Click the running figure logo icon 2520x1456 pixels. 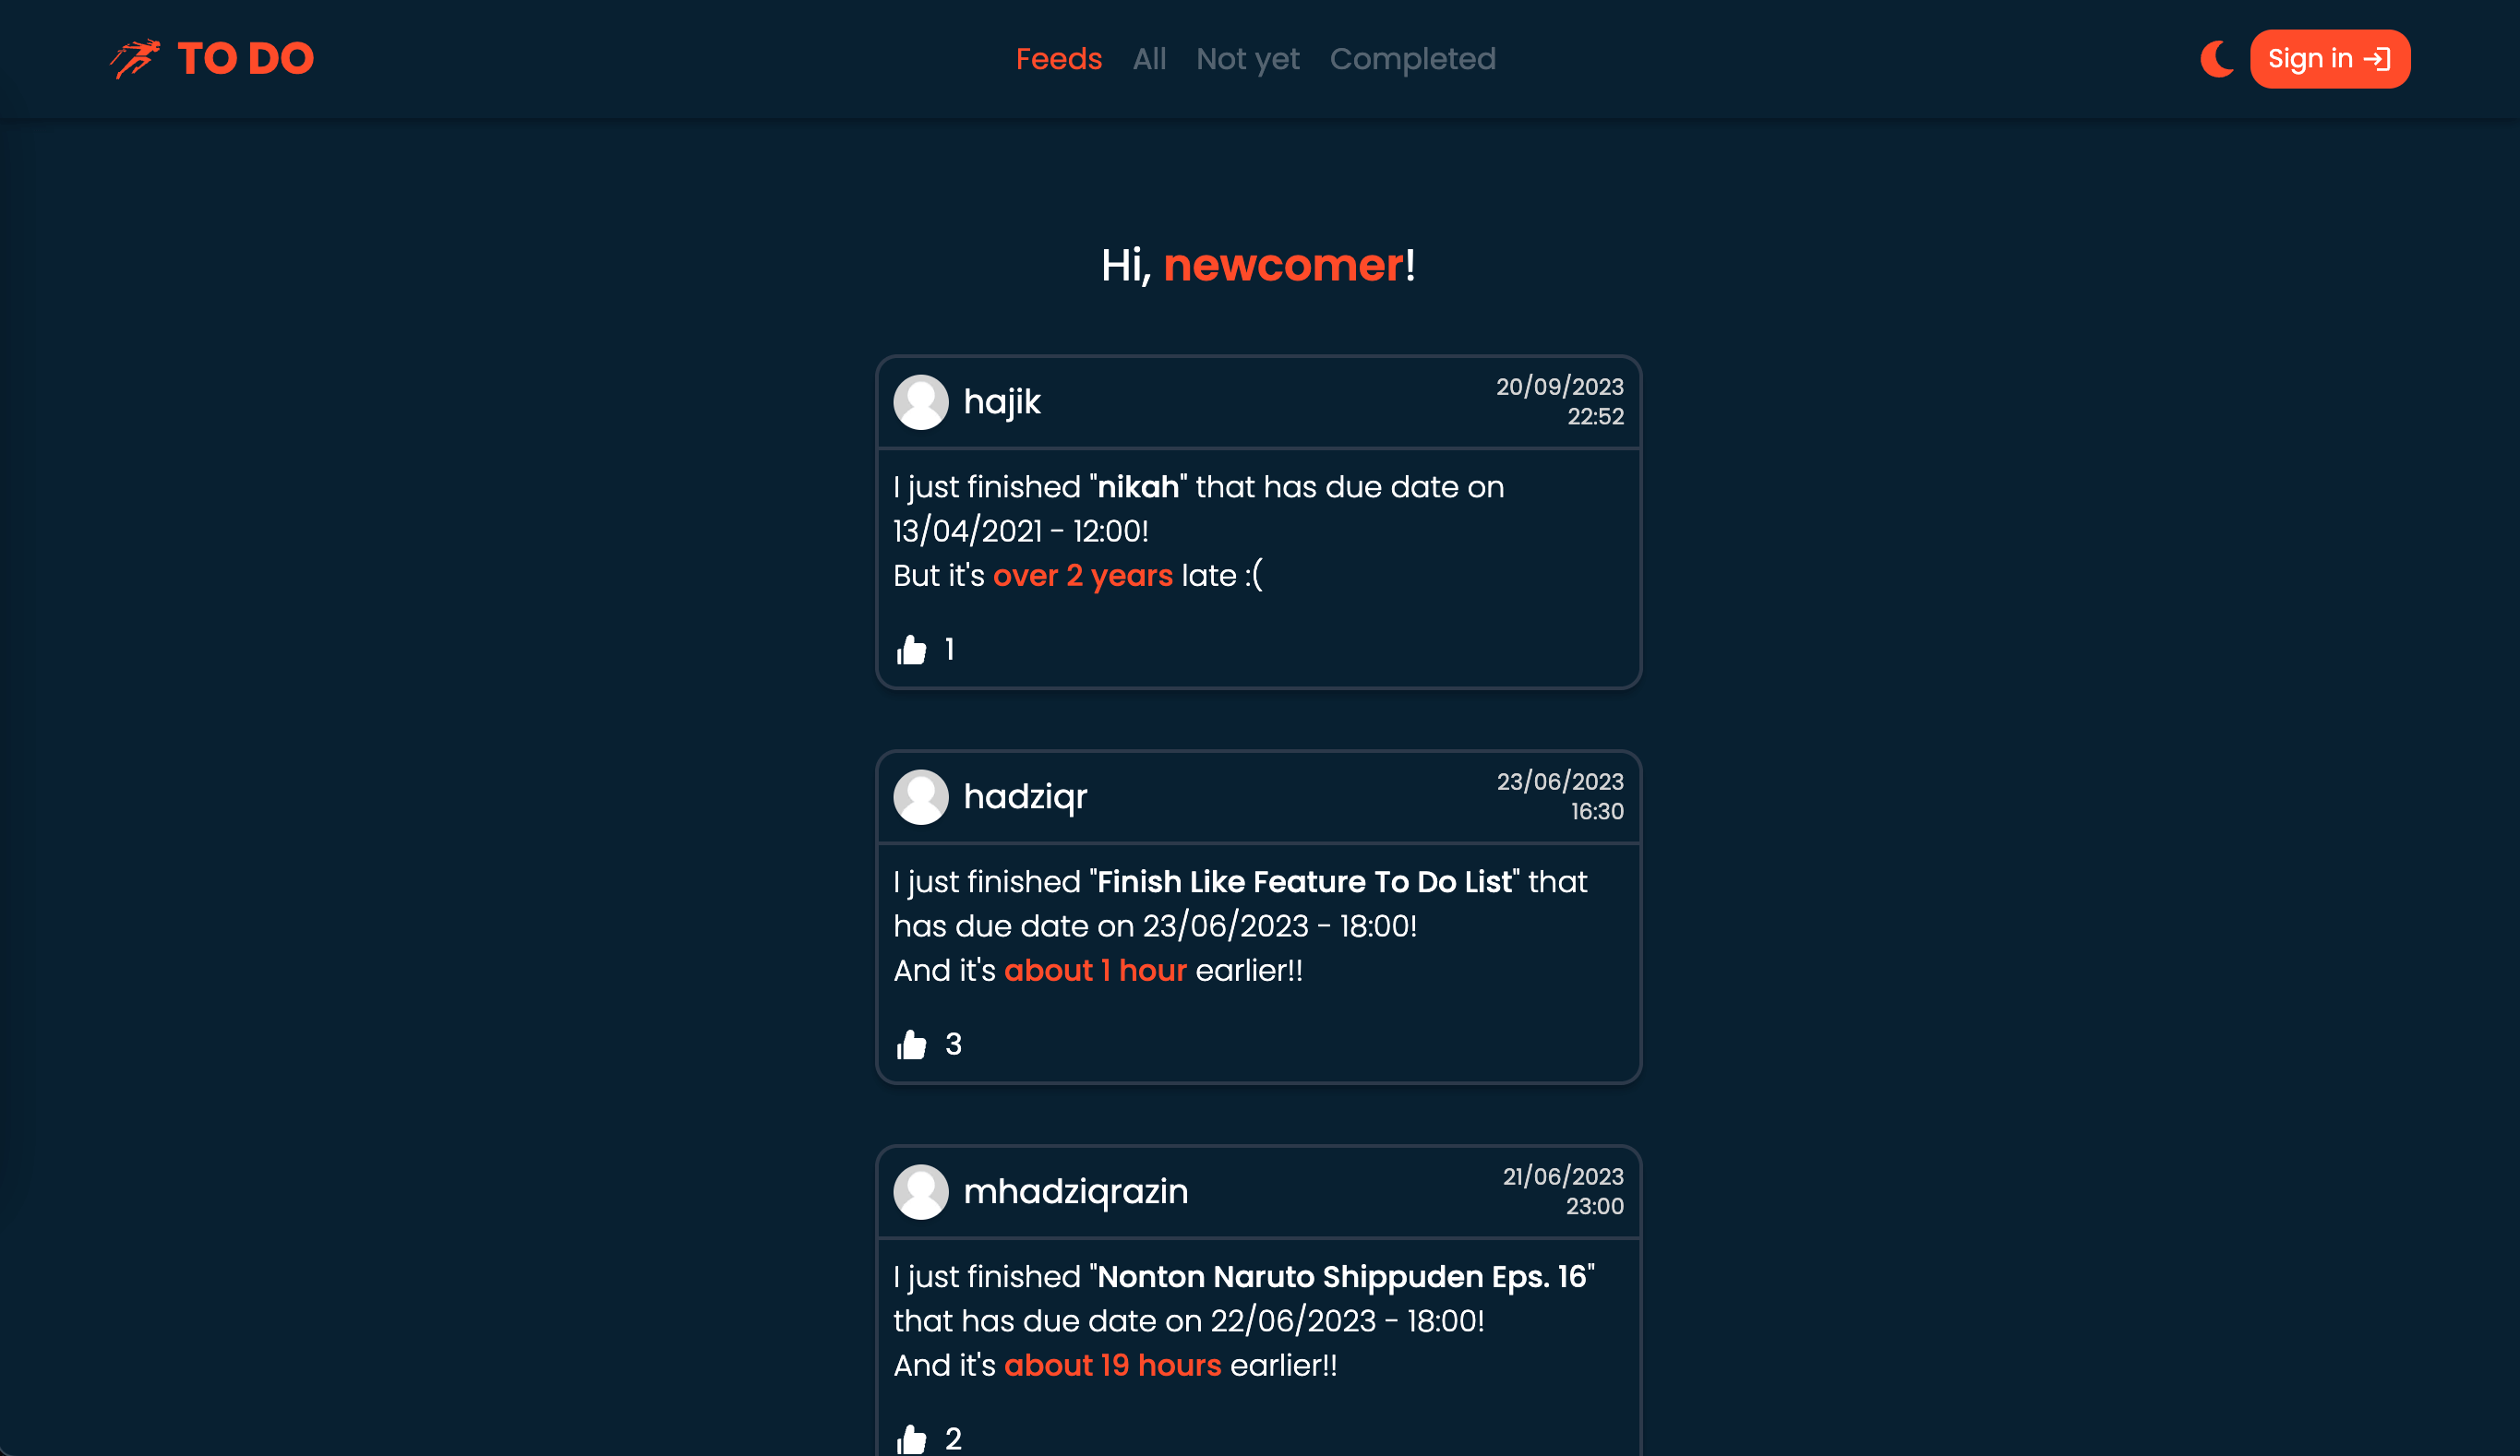135,59
